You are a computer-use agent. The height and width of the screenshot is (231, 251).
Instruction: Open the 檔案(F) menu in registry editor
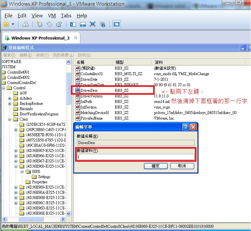click(9, 55)
